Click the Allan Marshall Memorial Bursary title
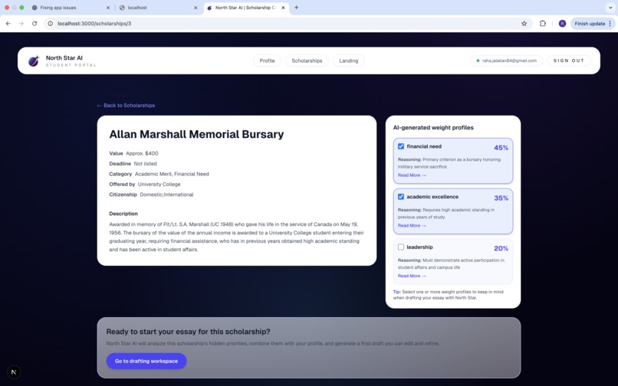Screen dimensions: 618x386 click(x=196, y=134)
